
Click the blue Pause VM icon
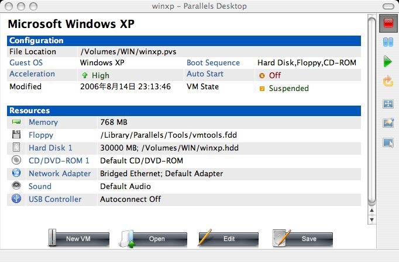[x=388, y=42]
